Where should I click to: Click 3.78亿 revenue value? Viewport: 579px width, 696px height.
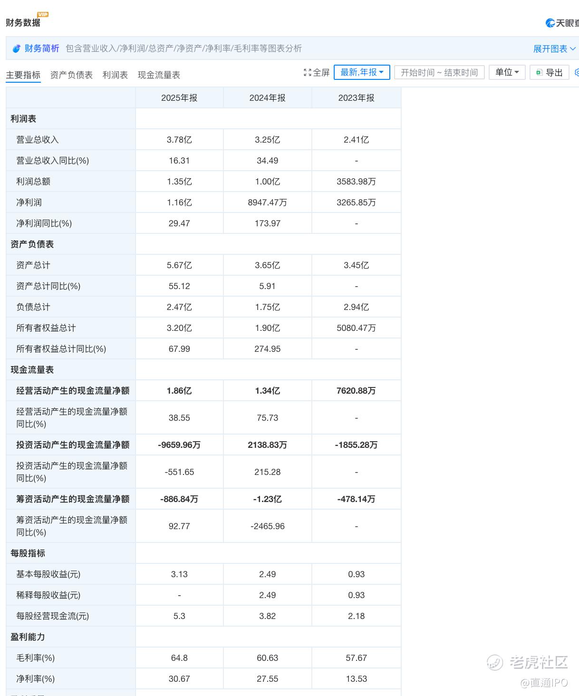(x=179, y=140)
